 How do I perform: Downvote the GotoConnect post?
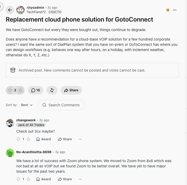pos(20,90)
